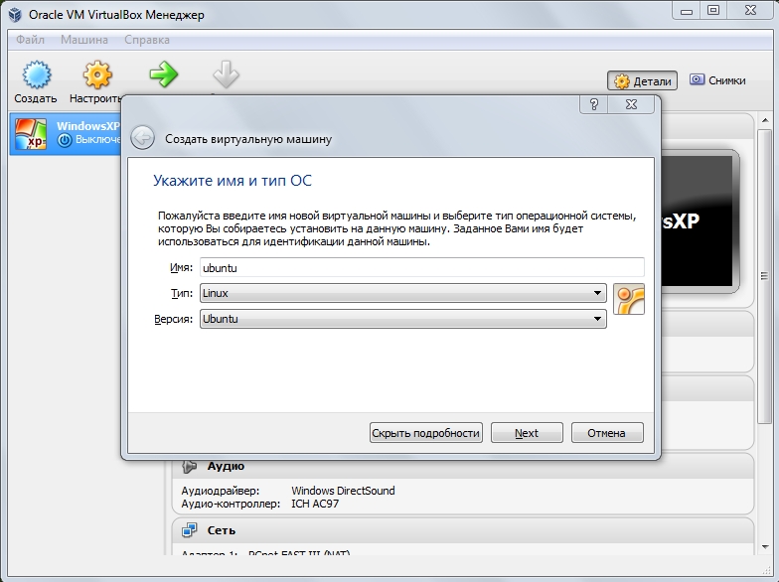This screenshot has height=582, width=779.
Task: Click the Сеть section header
Action: 462,530
